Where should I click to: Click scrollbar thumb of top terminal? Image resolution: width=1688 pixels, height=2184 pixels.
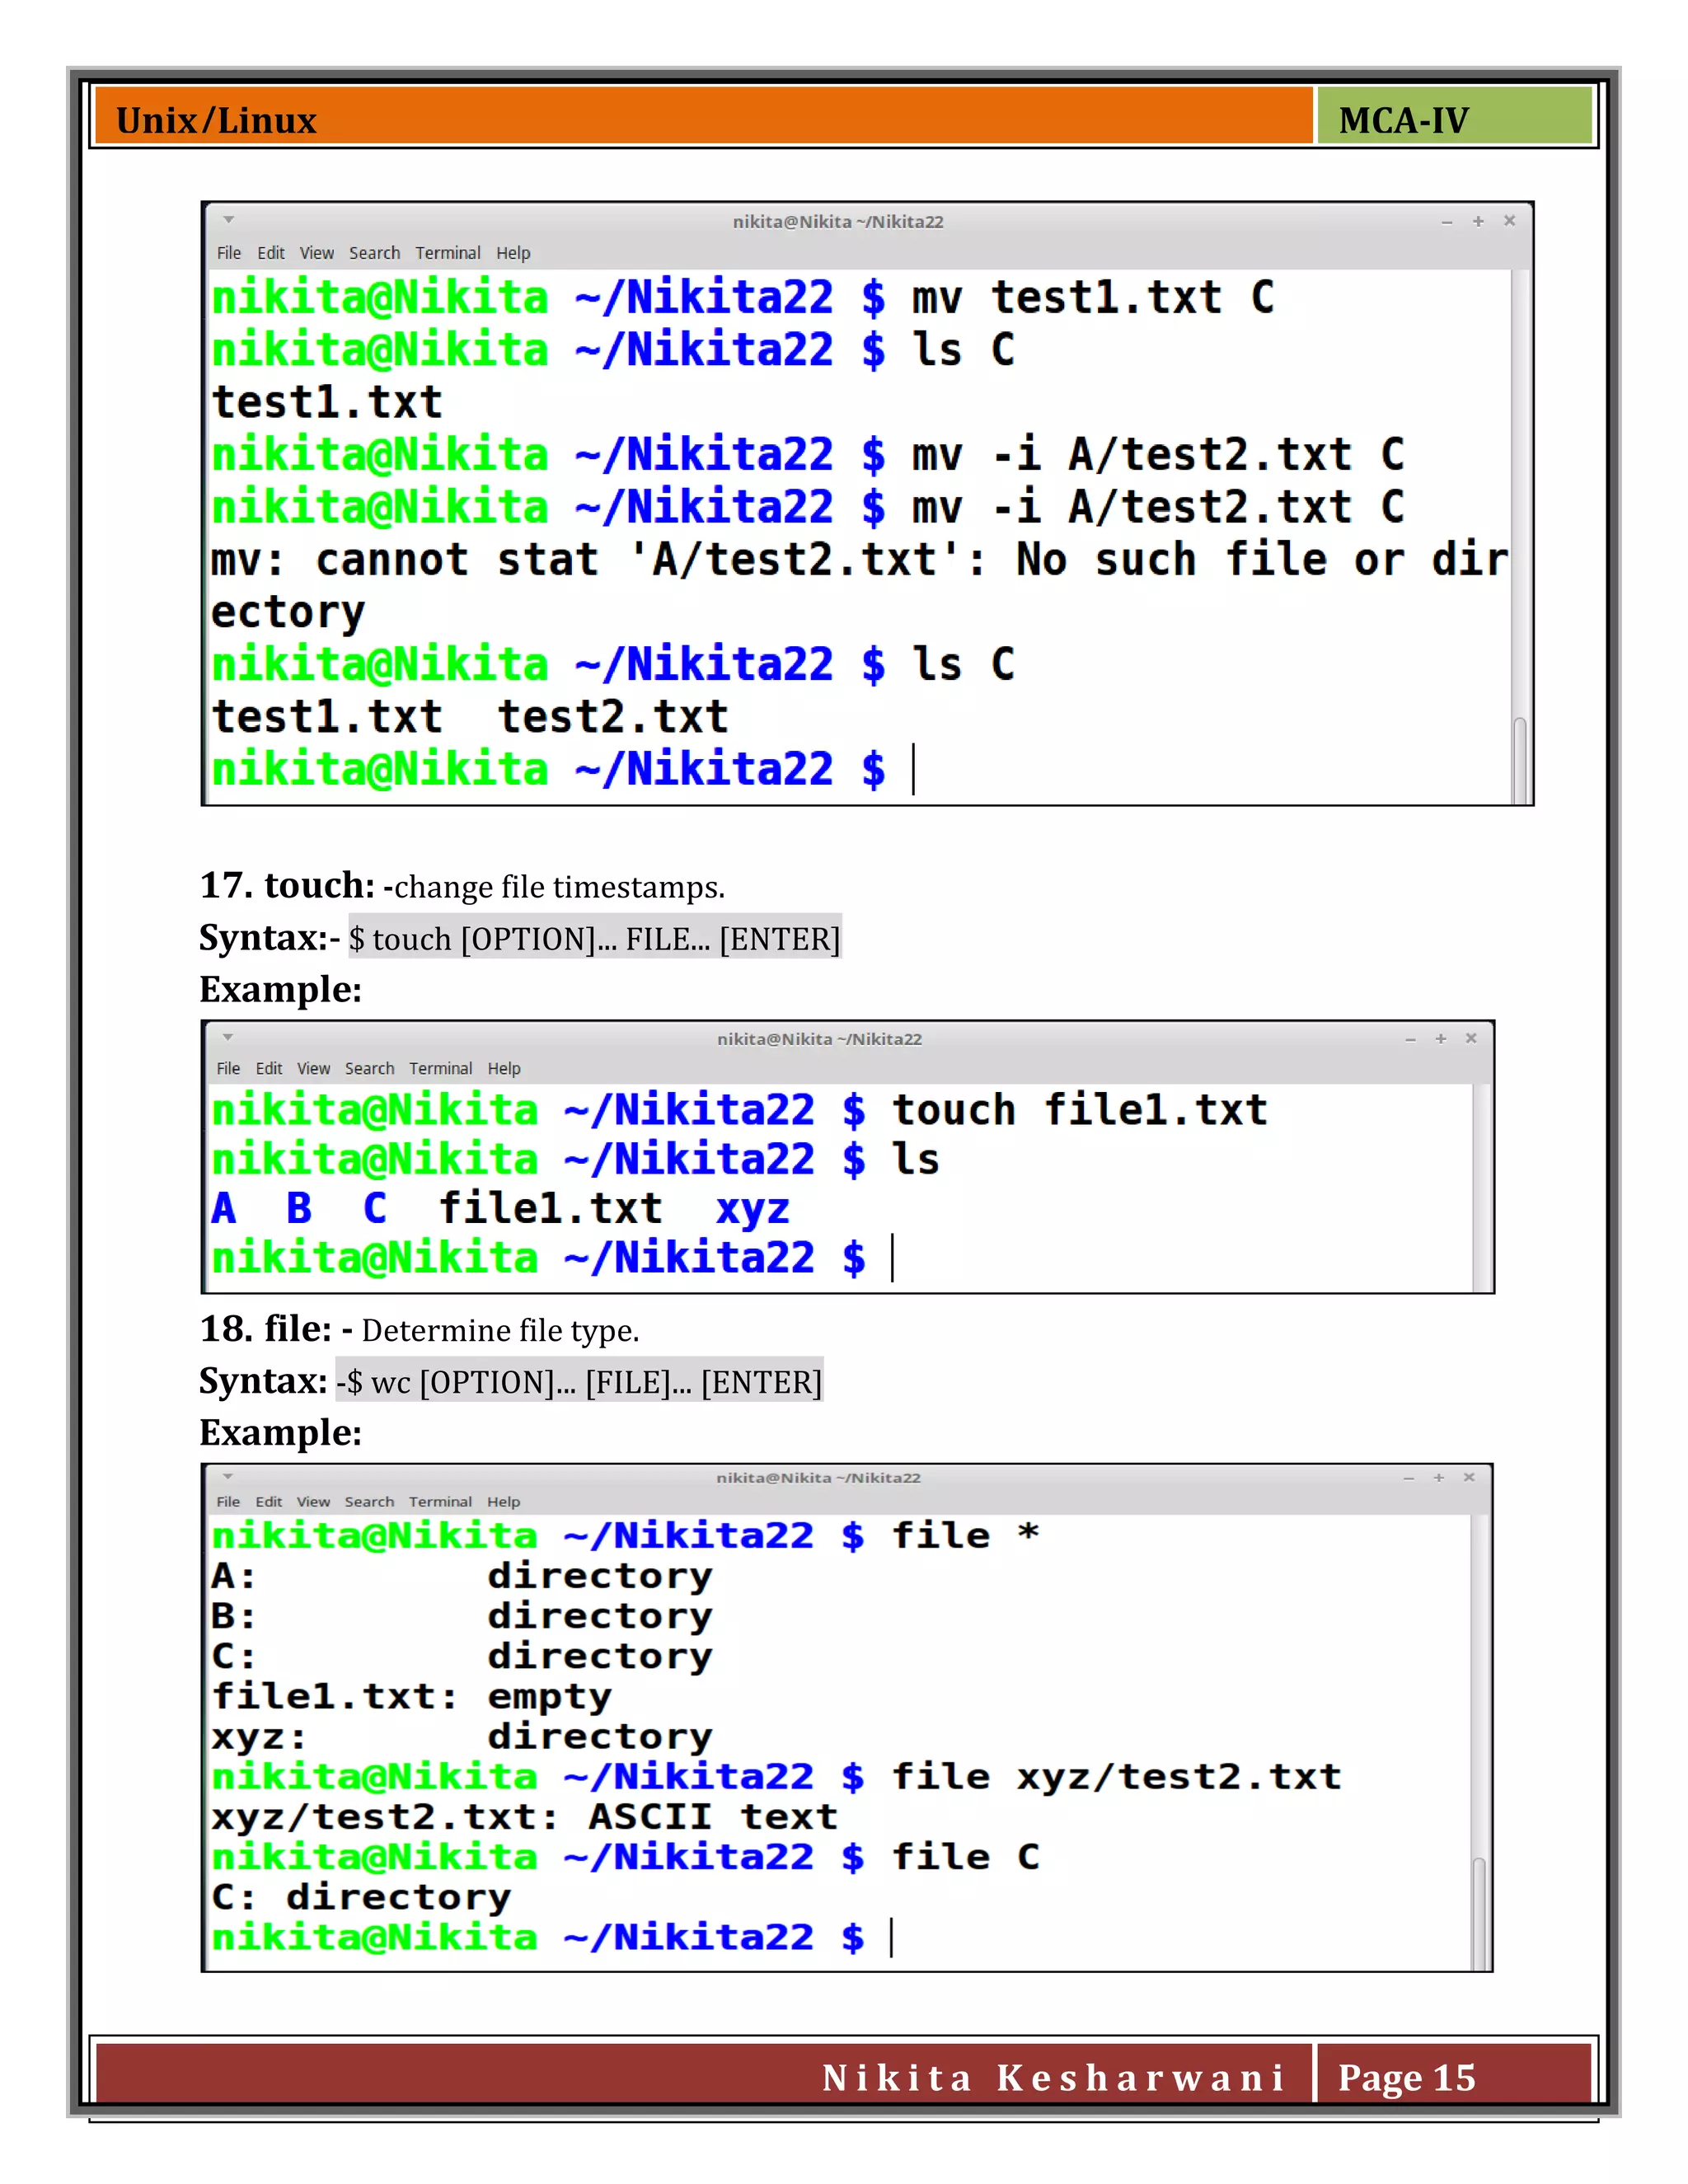tap(1520, 760)
